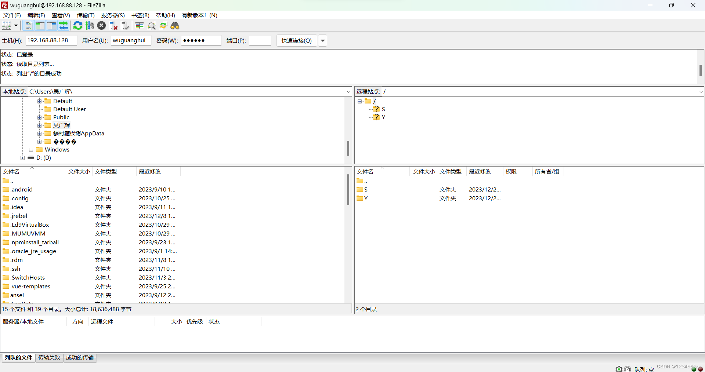Select the S folder in remote tree

click(x=383, y=109)
